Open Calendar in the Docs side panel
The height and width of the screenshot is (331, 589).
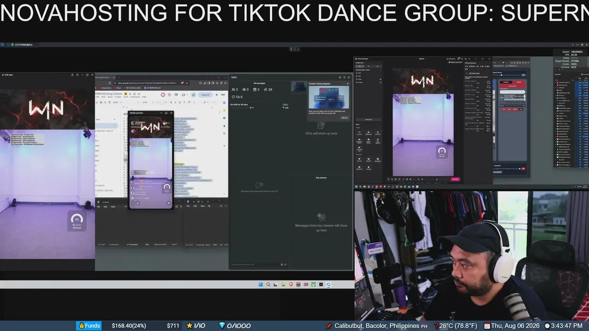coord(224,102)
